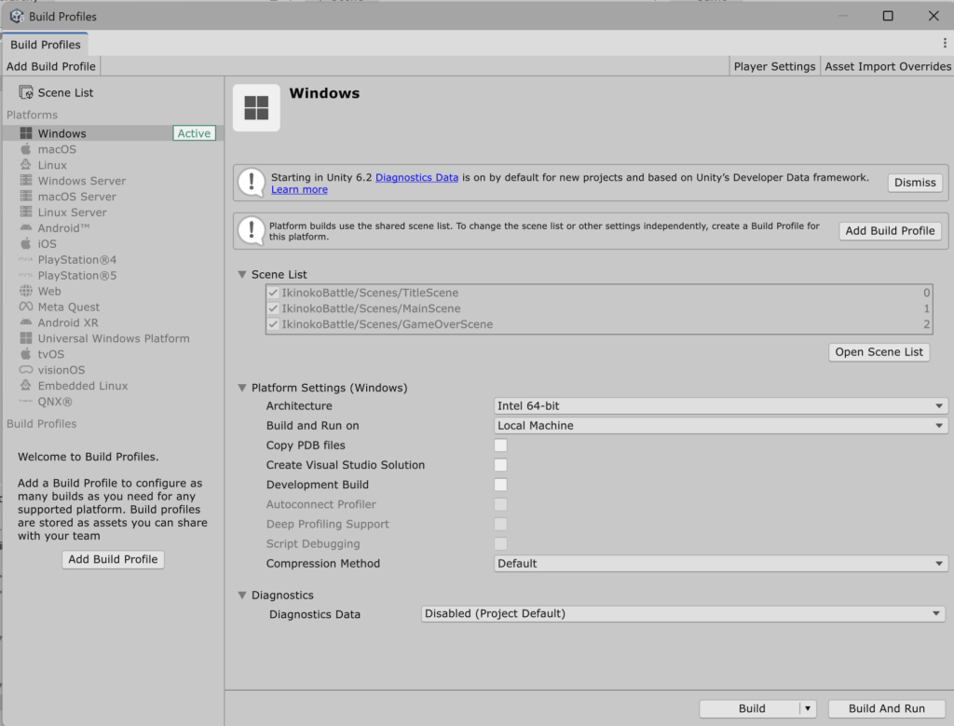The width and height of the screenshot is (954, 726).
Task: Click the PlayStation®4 logo icon
Action: click(25, 260)
